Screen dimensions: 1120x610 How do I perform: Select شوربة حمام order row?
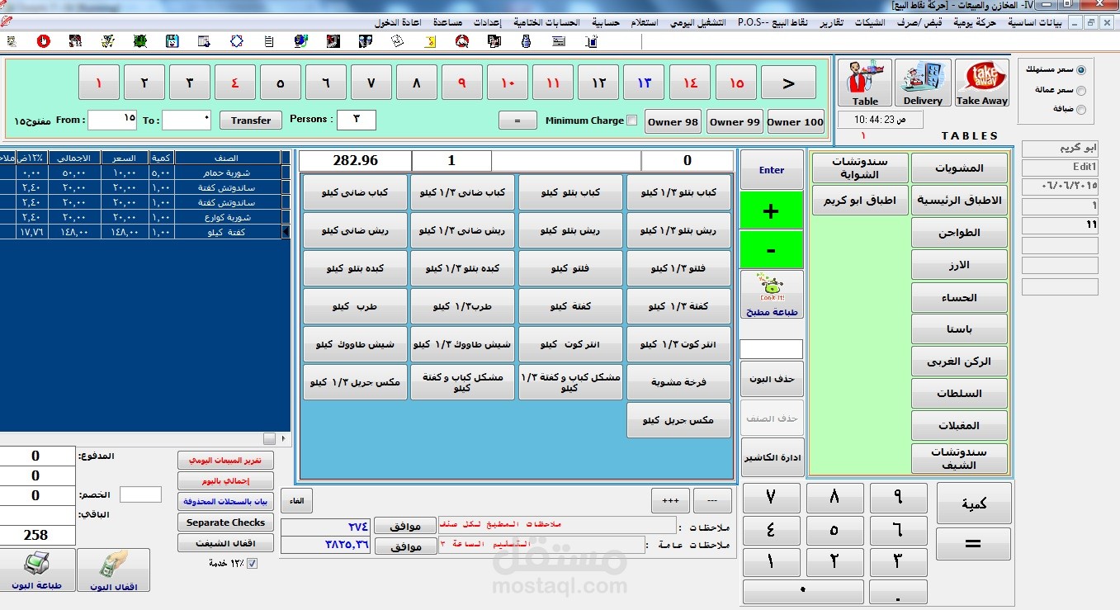(x=145, y=173)
